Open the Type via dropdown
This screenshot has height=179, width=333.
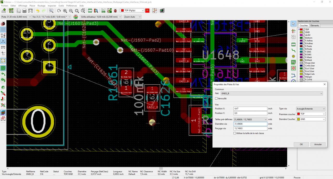[310, 109]
